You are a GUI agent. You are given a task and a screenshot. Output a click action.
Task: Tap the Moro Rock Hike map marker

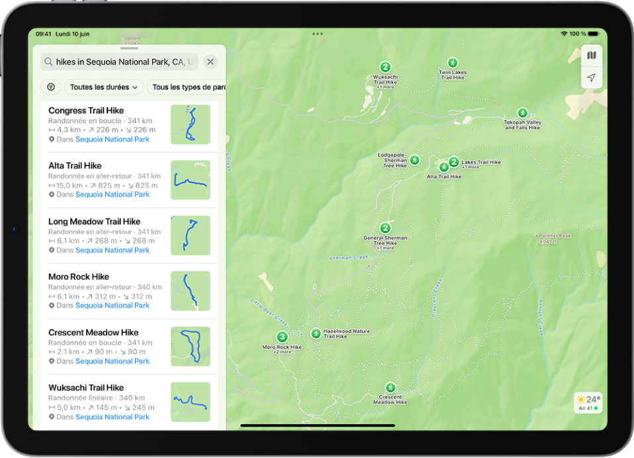tap(283, 336)
